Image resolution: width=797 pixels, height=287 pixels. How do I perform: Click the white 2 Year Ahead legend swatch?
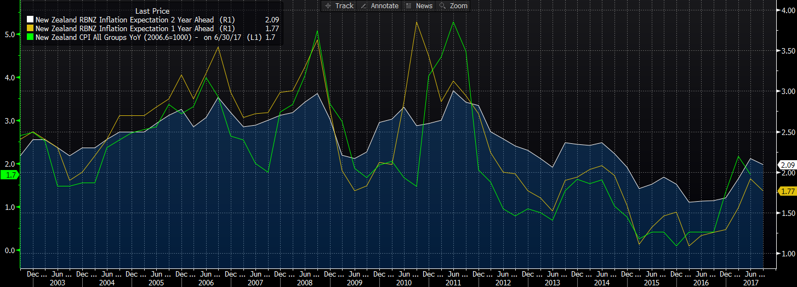click(31, 20)
